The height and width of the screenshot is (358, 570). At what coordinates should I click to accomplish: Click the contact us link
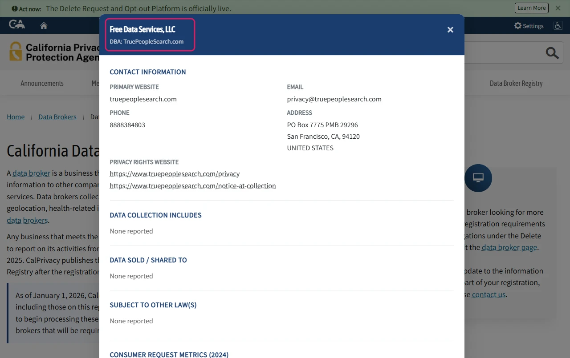coord(489,294)
